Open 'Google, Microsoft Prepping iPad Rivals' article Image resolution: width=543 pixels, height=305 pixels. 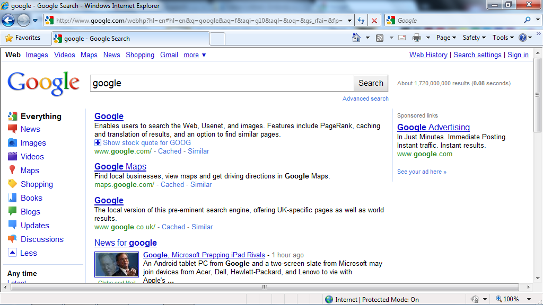click(204, 255)
